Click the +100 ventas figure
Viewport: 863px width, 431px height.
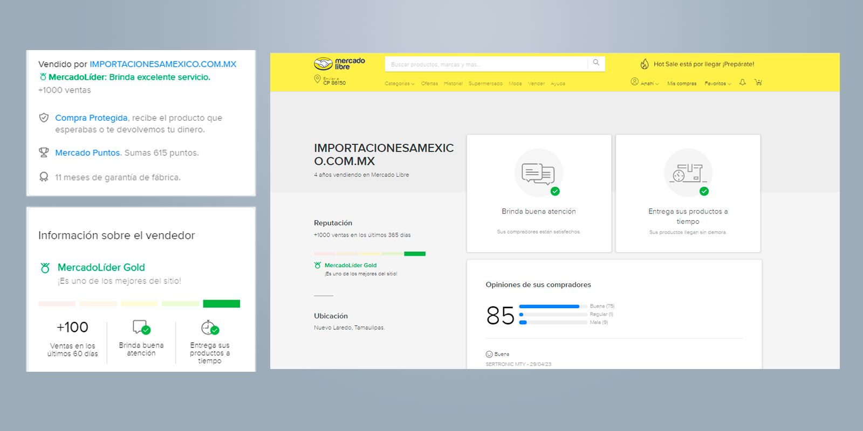point(72,327)
